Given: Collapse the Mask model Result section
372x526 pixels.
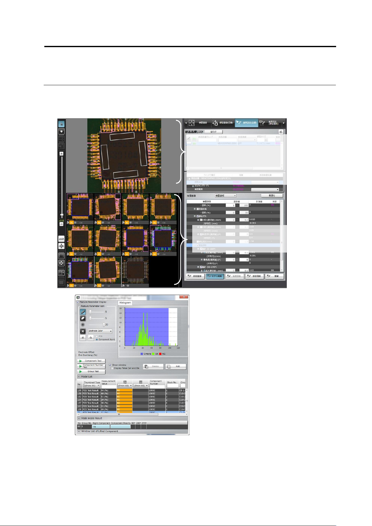Looking at the screenshot, I should click(79, 418).
